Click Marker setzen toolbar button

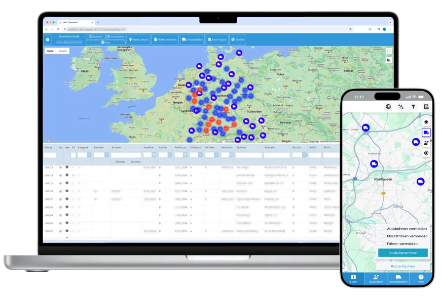click(138, 39)
